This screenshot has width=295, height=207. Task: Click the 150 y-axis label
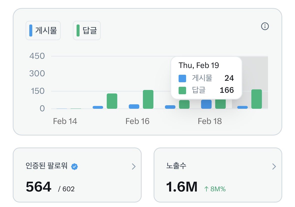[x=38, y=91]
